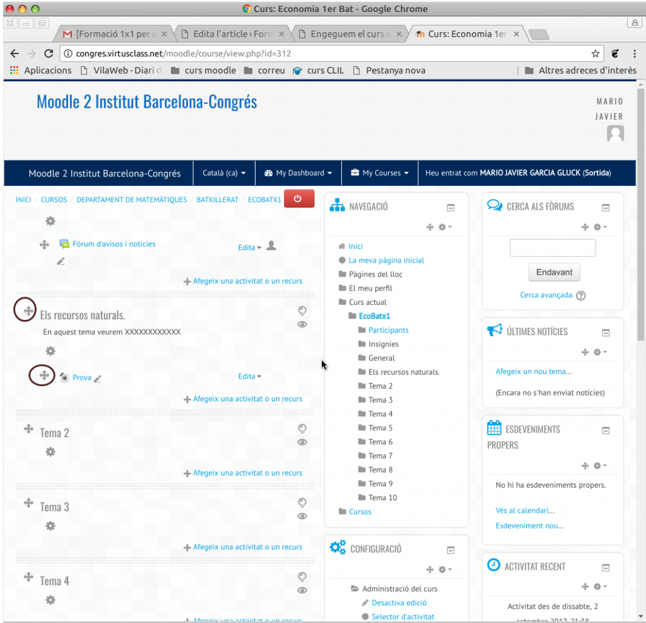Open Participants in navigation tree
Screen dimensions: 646x623
tap(388, 330)
